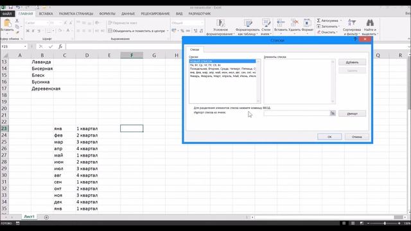Open Сортировка и фильтр menu
Viewport: 411px width, 231px height.
click(x=352, y=27)
